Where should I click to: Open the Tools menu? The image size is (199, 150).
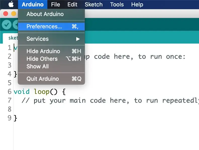click(117, 4)
